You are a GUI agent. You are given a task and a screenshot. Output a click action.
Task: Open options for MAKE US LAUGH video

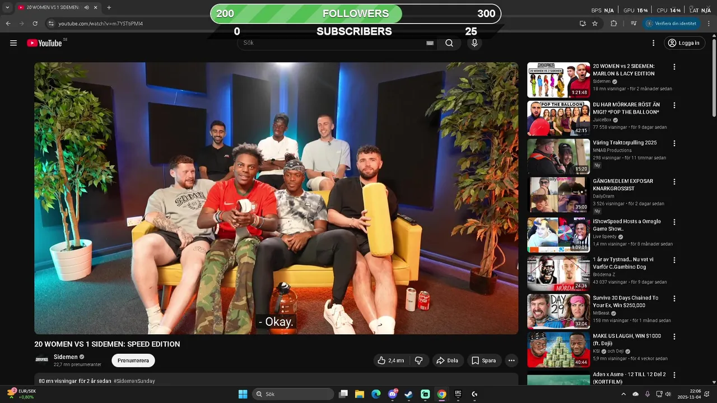(x=674, y=336)
